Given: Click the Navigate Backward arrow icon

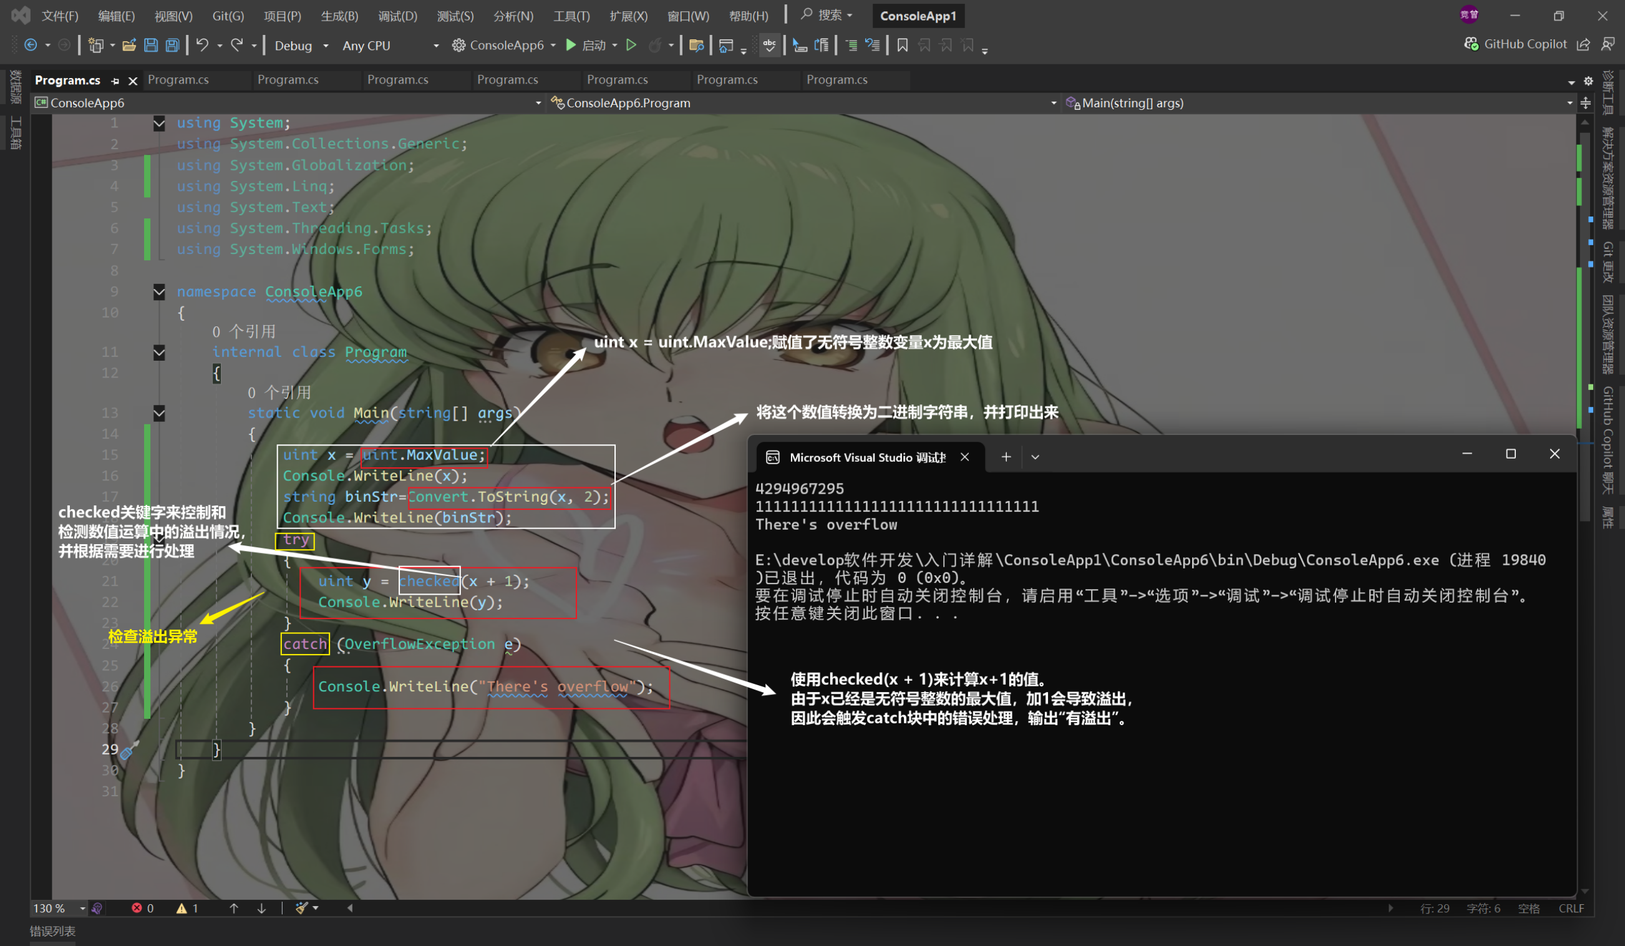Looking at the screenshot, I should [x=31, y=45].
